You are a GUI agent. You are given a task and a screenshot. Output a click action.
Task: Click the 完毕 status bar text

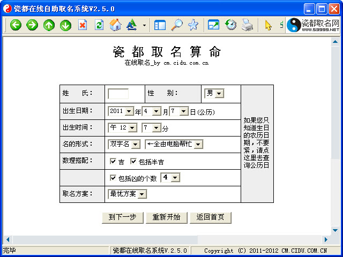[x=9, y=251]
